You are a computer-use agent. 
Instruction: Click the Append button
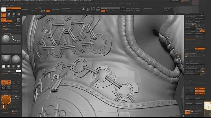(200, 21)
